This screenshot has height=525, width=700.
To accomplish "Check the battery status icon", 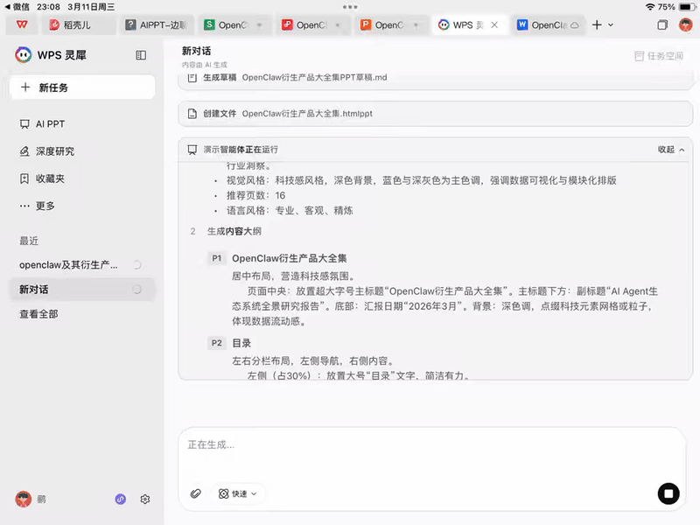I will [687, 7].
